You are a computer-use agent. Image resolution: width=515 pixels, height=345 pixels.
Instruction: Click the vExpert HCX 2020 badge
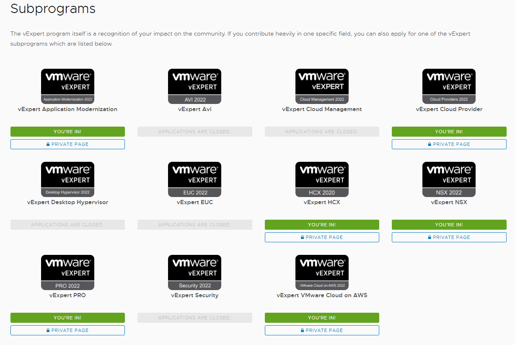(322, 179)
